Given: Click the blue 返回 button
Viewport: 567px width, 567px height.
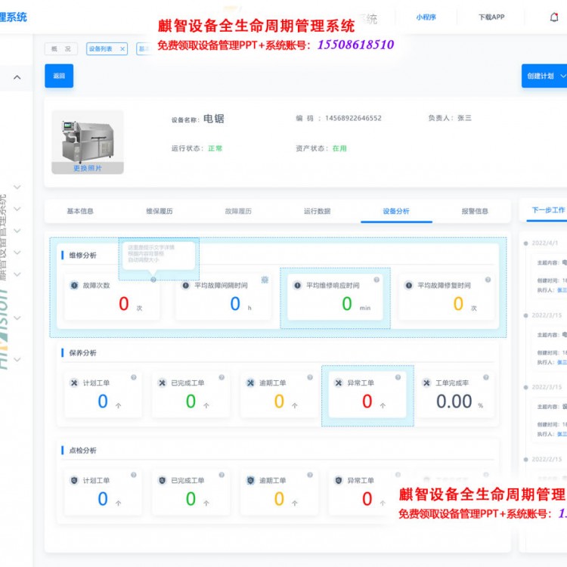Looking at the screenshot, I should coord(59,76).
